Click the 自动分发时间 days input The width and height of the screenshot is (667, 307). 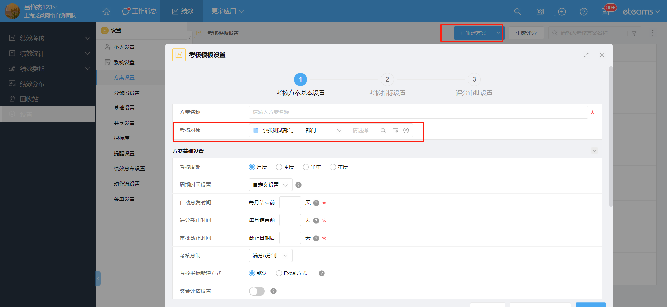click(290, 202)
